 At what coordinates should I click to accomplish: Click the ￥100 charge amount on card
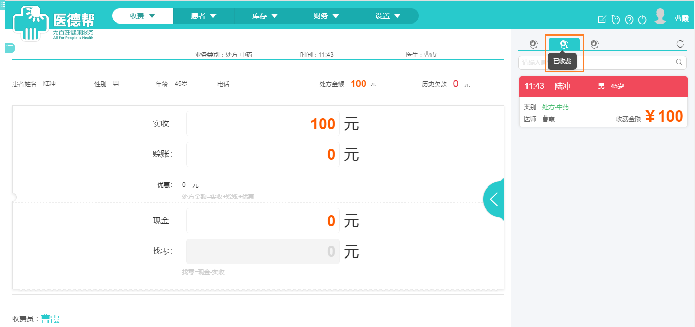pos(664,116)
